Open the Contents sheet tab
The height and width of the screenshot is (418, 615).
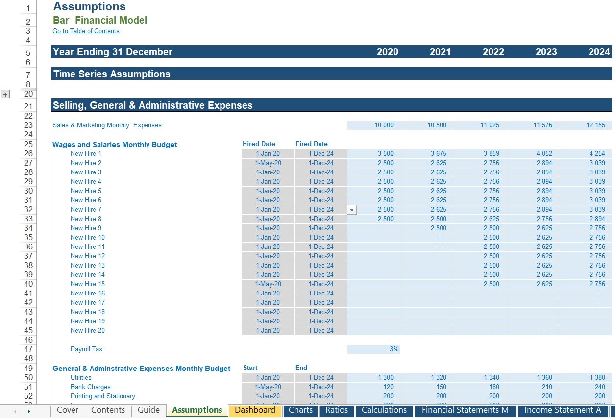[108, 410]
